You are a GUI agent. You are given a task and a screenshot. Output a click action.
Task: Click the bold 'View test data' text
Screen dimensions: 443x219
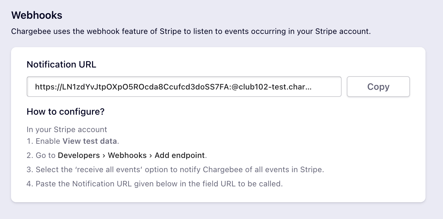(90, 141)
